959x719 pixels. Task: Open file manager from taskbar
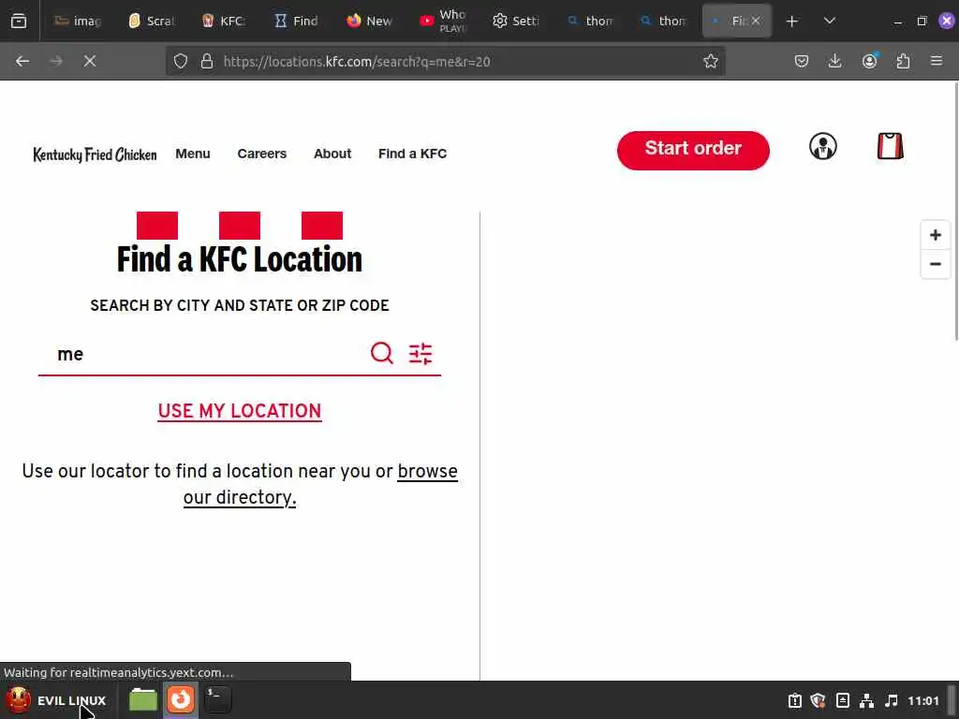[x=143, y=700]
